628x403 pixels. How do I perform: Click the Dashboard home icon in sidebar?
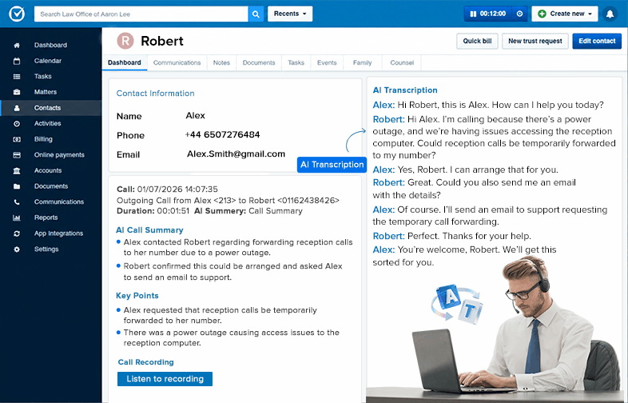(x=17, y=46)
